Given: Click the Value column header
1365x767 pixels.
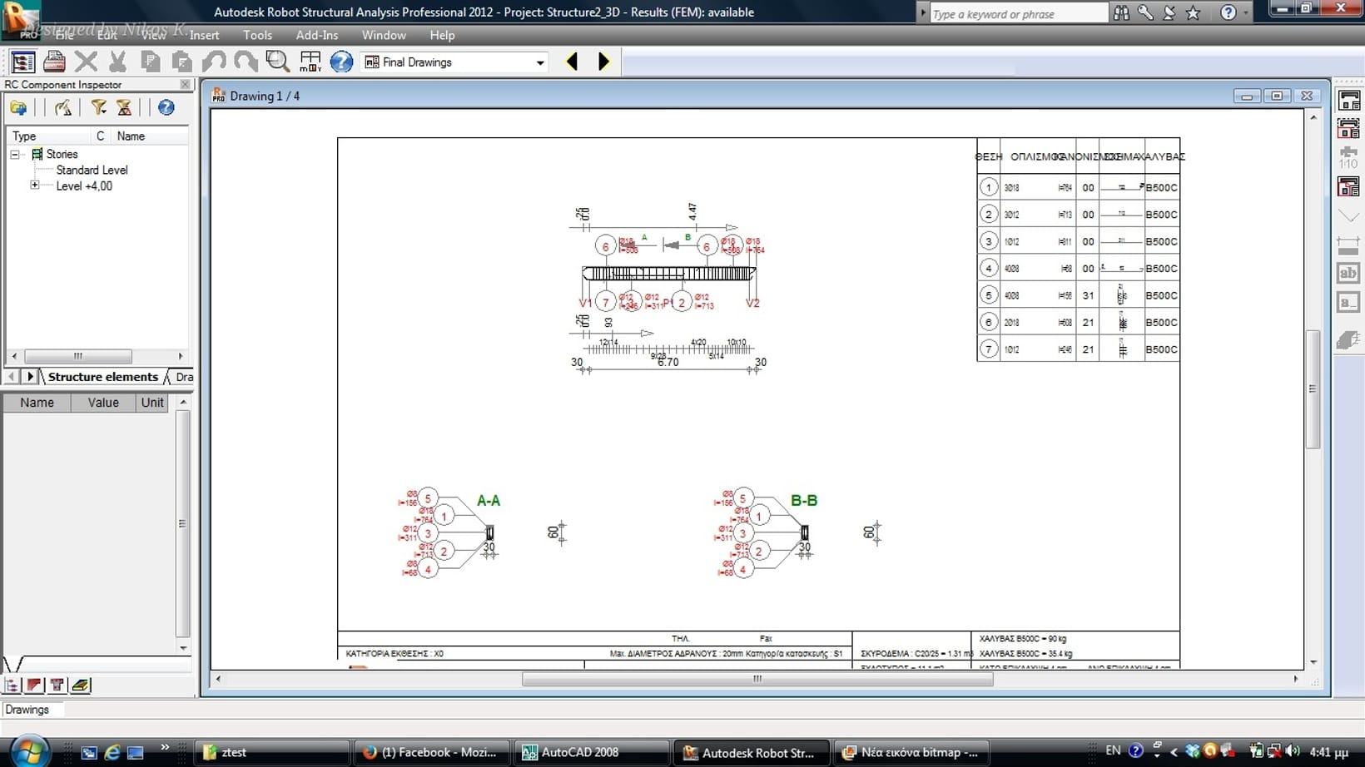Looking at the screenshot, I should (103, 403).
